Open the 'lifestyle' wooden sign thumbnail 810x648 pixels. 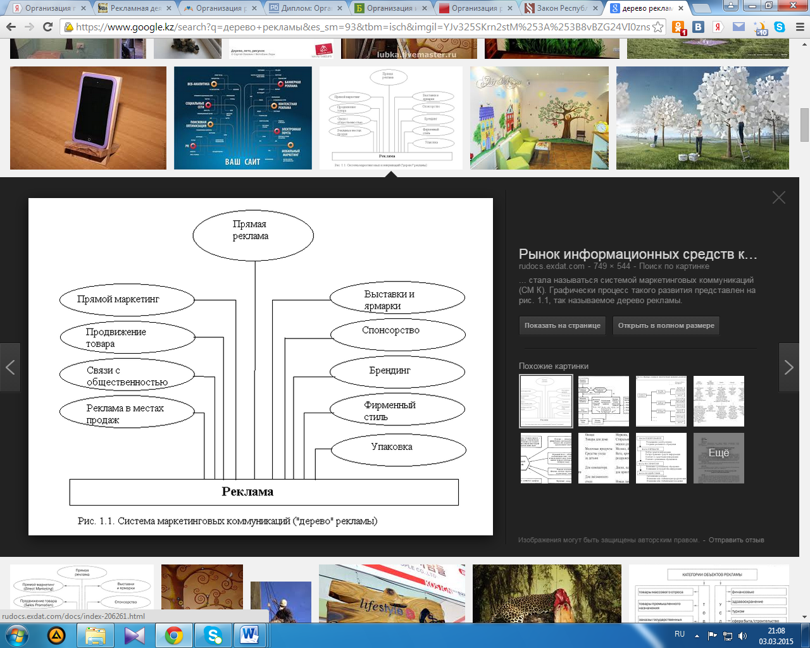click(x=392, y=594)
